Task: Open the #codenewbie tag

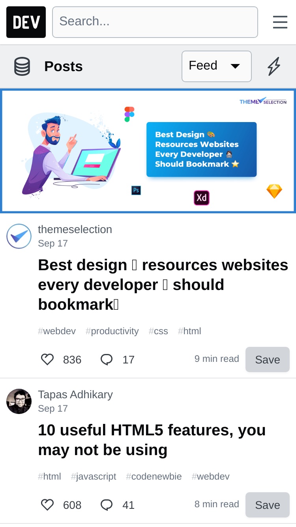Action: pyautogui.click(x=154, y=476)
